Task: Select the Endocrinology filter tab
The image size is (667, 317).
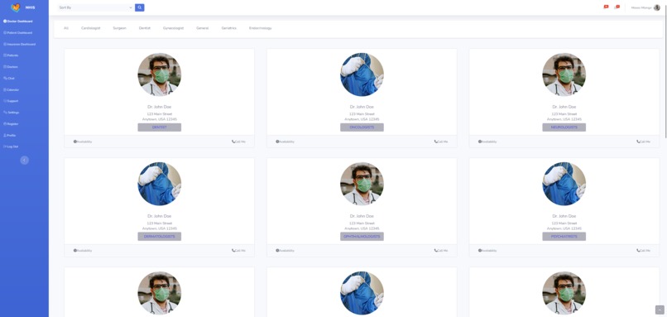Action: (x=261, y=28)
